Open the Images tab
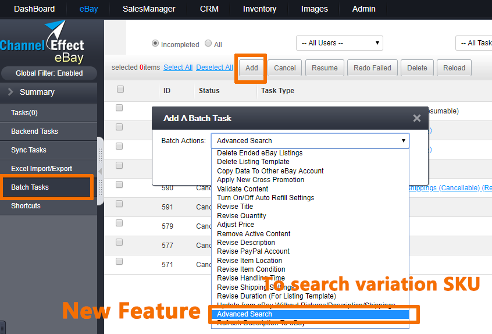The image size is (492, 334). pyautogui.click(x=315, y=9)
